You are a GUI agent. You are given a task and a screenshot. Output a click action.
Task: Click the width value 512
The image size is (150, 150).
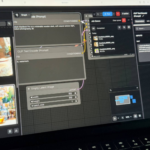click(x=70, y=94)
